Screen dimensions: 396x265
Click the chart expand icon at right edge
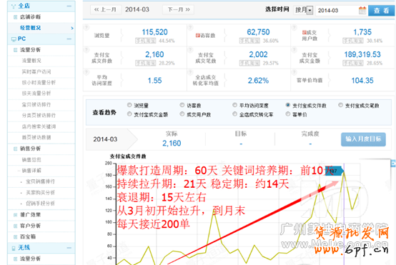coord(393,164)
